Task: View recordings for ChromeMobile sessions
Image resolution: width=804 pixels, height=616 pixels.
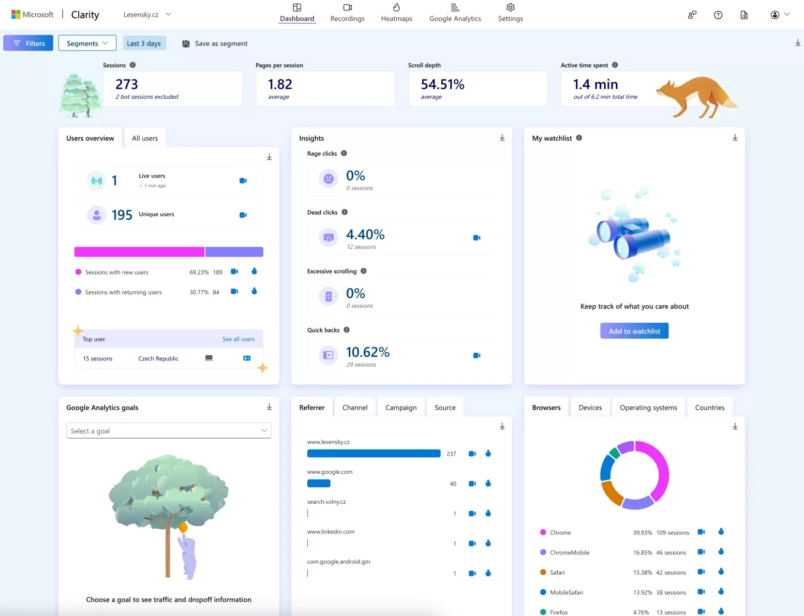Action: 702,552
